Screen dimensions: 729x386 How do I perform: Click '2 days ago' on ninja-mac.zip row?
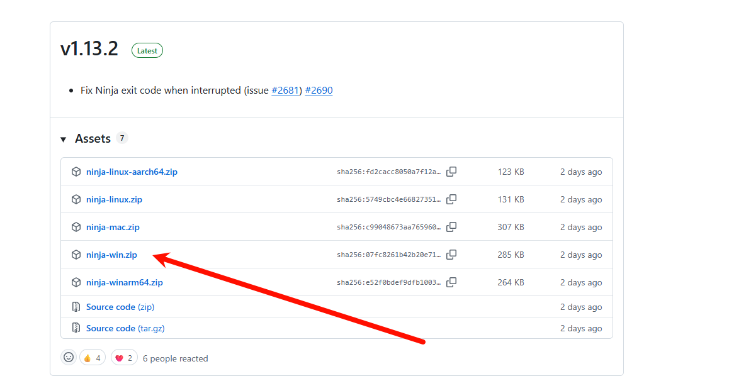coord(580,227)
